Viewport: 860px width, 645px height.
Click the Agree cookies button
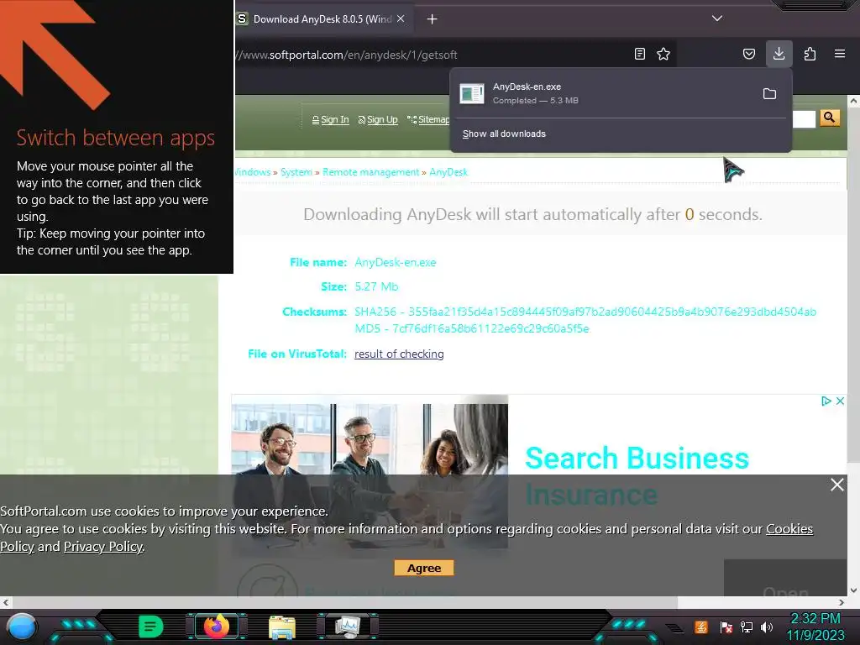pos(424,569)
